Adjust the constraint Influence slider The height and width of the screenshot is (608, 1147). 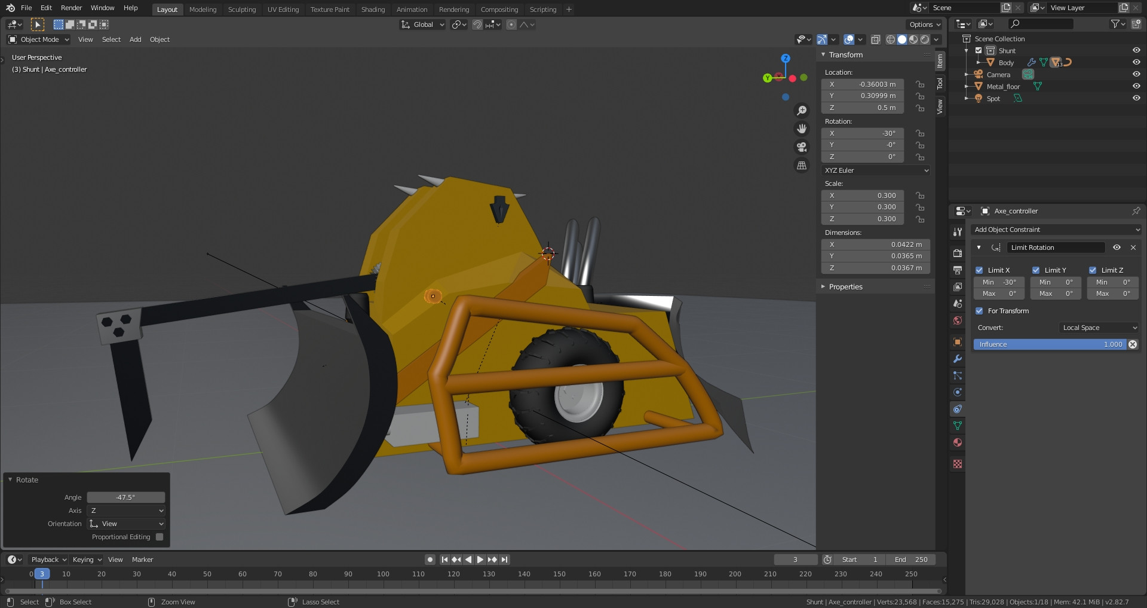(1050, 344)
